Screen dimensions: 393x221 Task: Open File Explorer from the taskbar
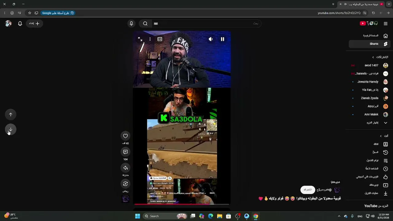(x=220, y=216)
